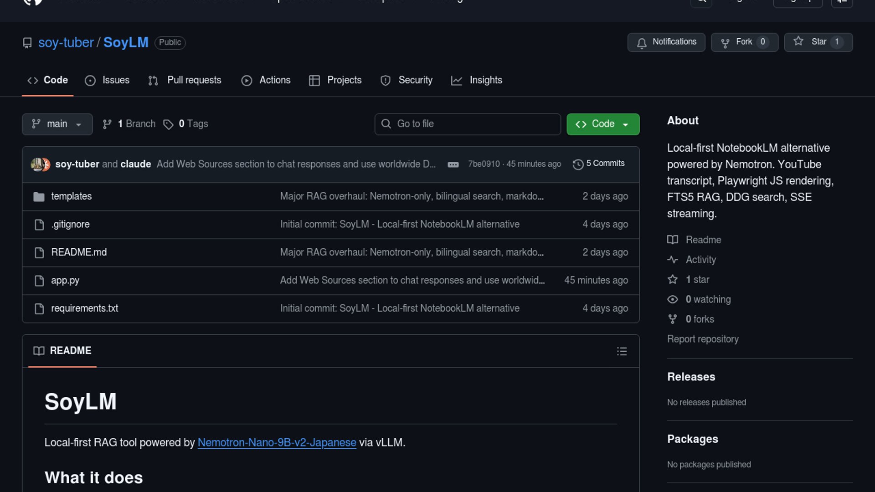This screenshot has height=492, width=875.
Task: Click the Report repository link
Action: click(x=702, y=339)
